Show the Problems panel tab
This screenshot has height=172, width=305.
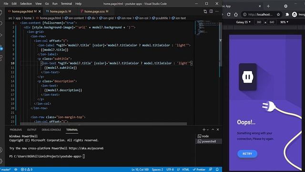click(16, 129)
